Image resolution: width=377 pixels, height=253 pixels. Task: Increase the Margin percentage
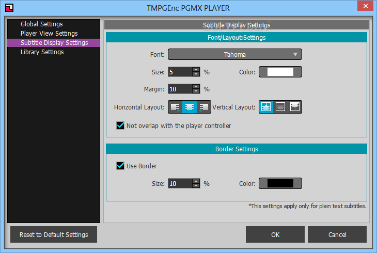pos(196,87)
